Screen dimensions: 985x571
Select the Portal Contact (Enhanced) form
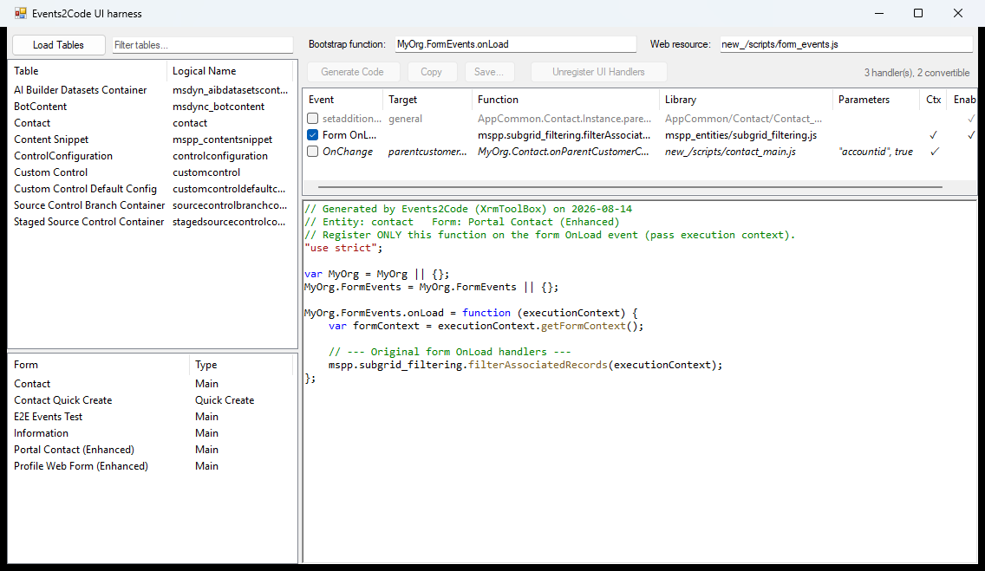point(152,450)
